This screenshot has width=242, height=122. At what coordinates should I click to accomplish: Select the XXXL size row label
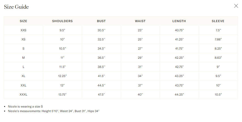point(23,95)
